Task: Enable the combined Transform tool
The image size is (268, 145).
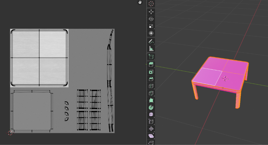Action: click(151, 34)
